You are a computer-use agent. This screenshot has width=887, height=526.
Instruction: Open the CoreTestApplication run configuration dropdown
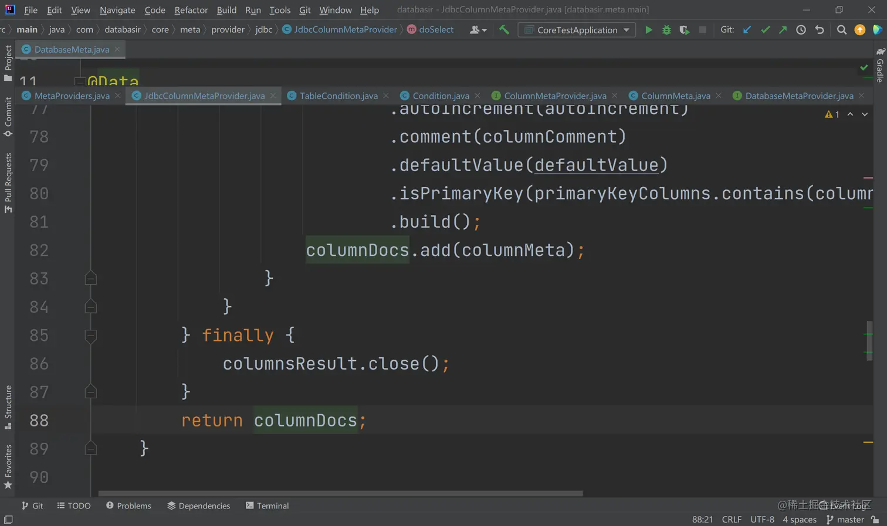click(x=577, y=30)
